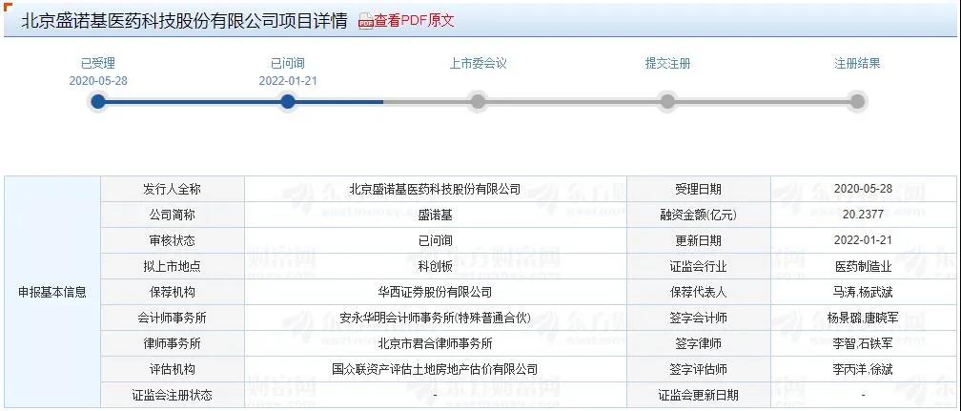Click the page title 北京盛诺基医药科技股份有限公司项目详情

(x=185, y=22)
